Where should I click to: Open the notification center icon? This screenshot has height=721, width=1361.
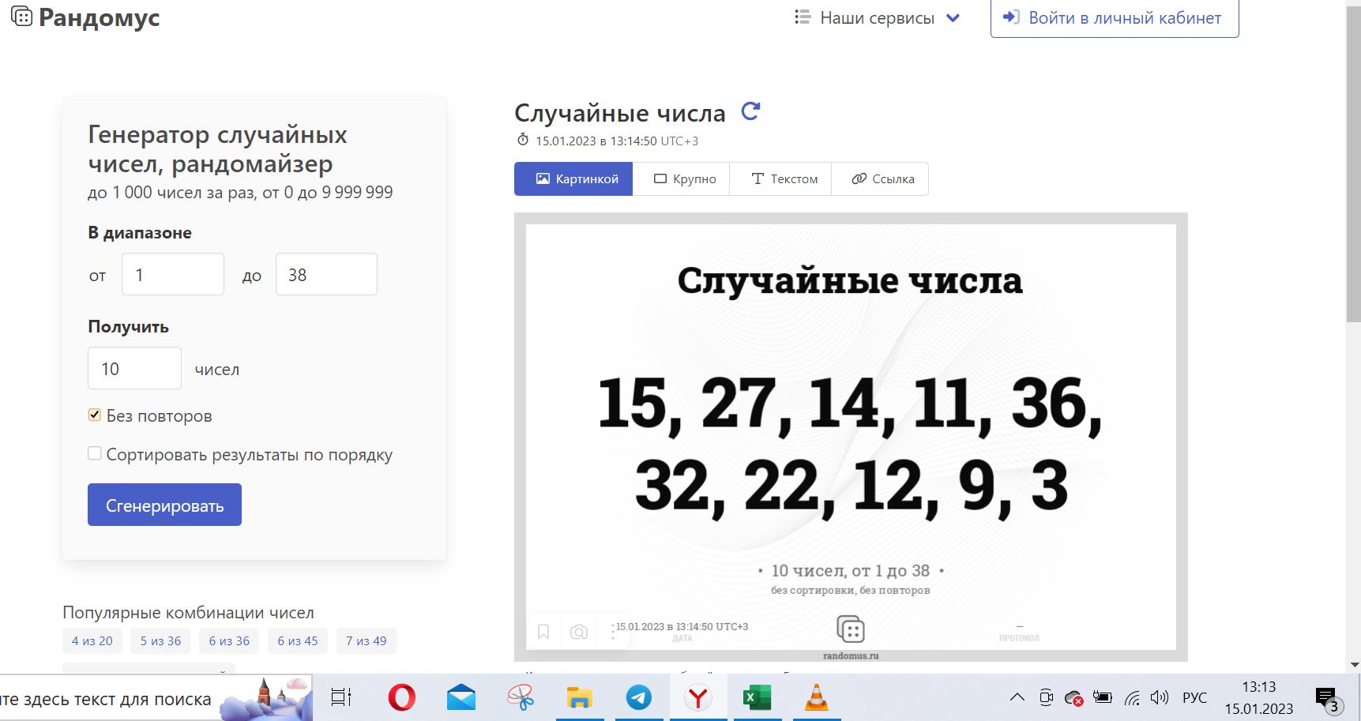(x=1327, y=699)
